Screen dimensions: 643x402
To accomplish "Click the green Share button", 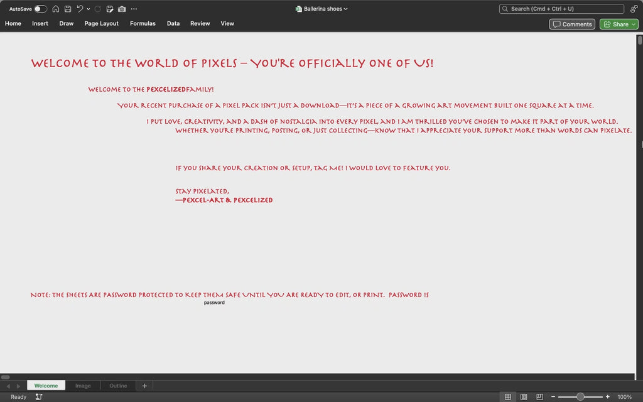I will tap(619, 24).
